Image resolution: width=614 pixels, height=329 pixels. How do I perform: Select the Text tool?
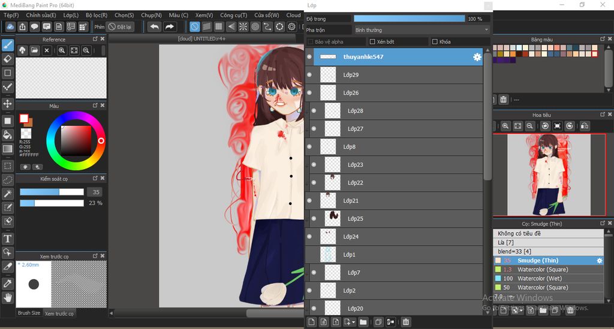tap(8, 239)
